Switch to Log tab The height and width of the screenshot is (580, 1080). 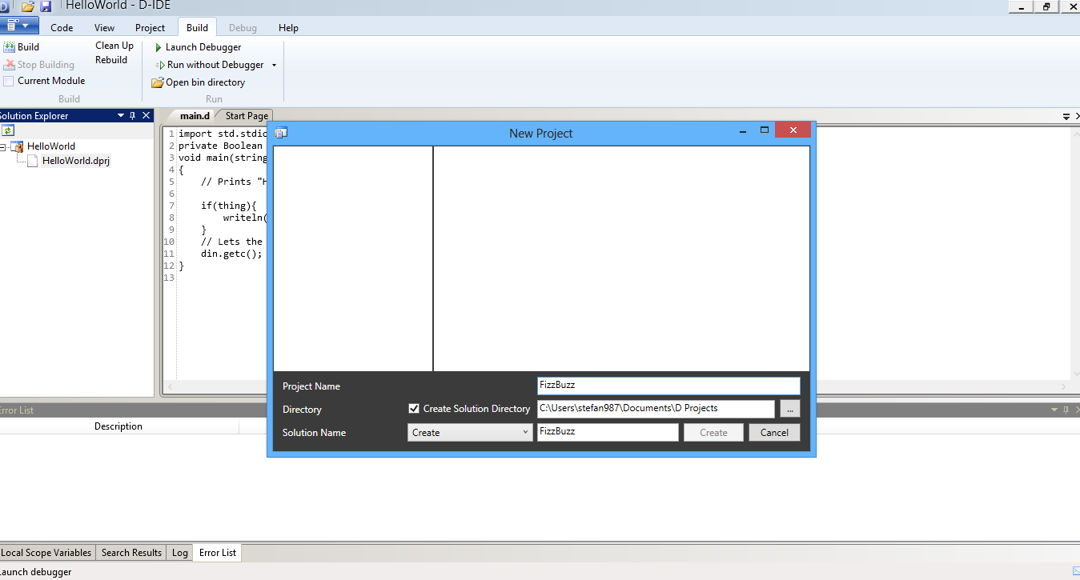point(180,553)
